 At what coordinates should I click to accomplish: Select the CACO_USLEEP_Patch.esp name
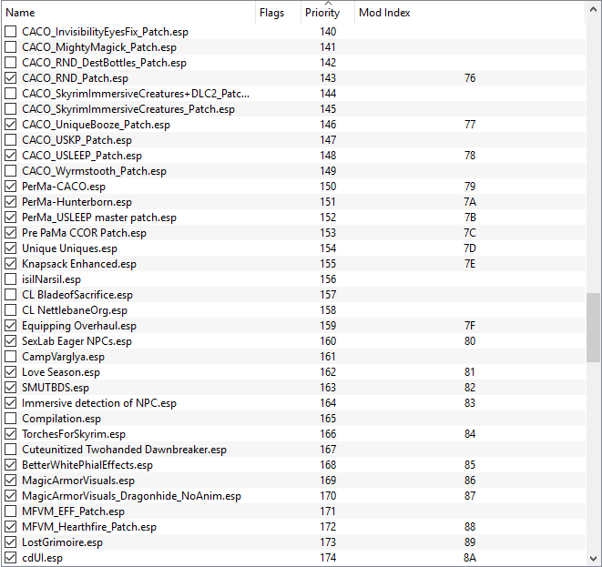(x=82, y=156)
